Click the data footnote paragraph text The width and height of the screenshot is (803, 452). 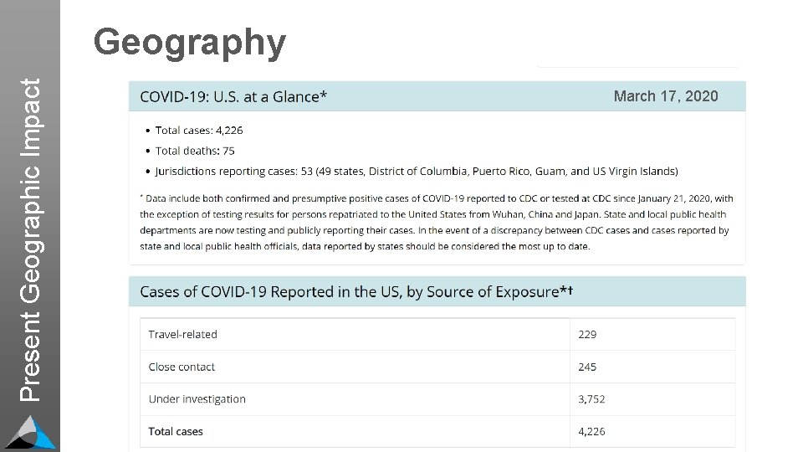point(435,223)
